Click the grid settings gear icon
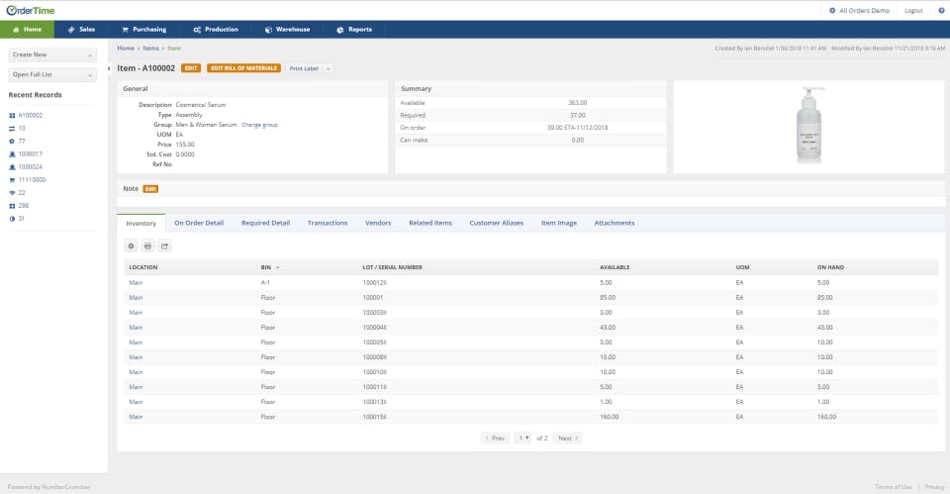The width and height of the screenshot is (950, 494). click(x=132, y=246)
